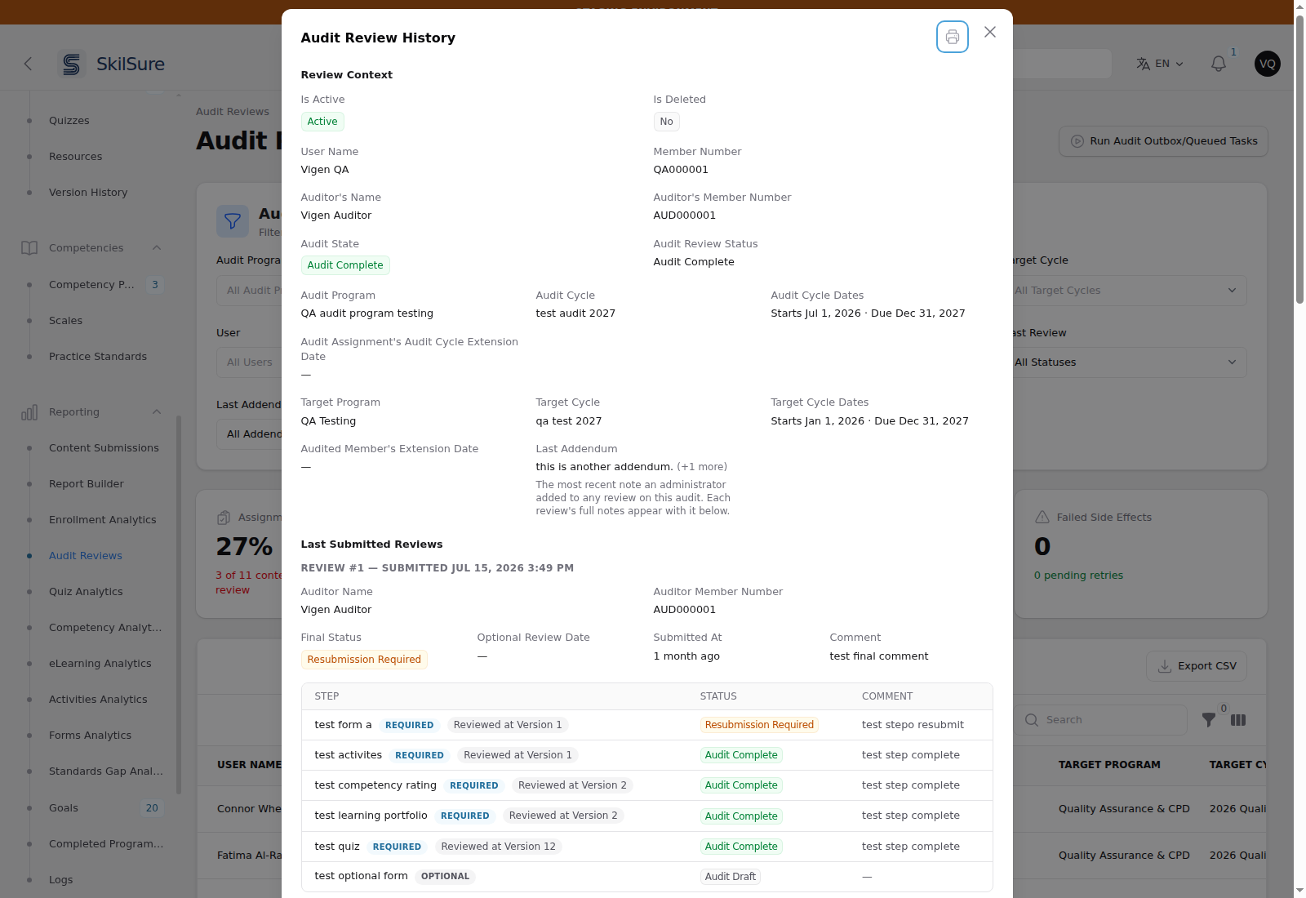Change language via EN selector
1306x898 pixels.
point(1160,64)
